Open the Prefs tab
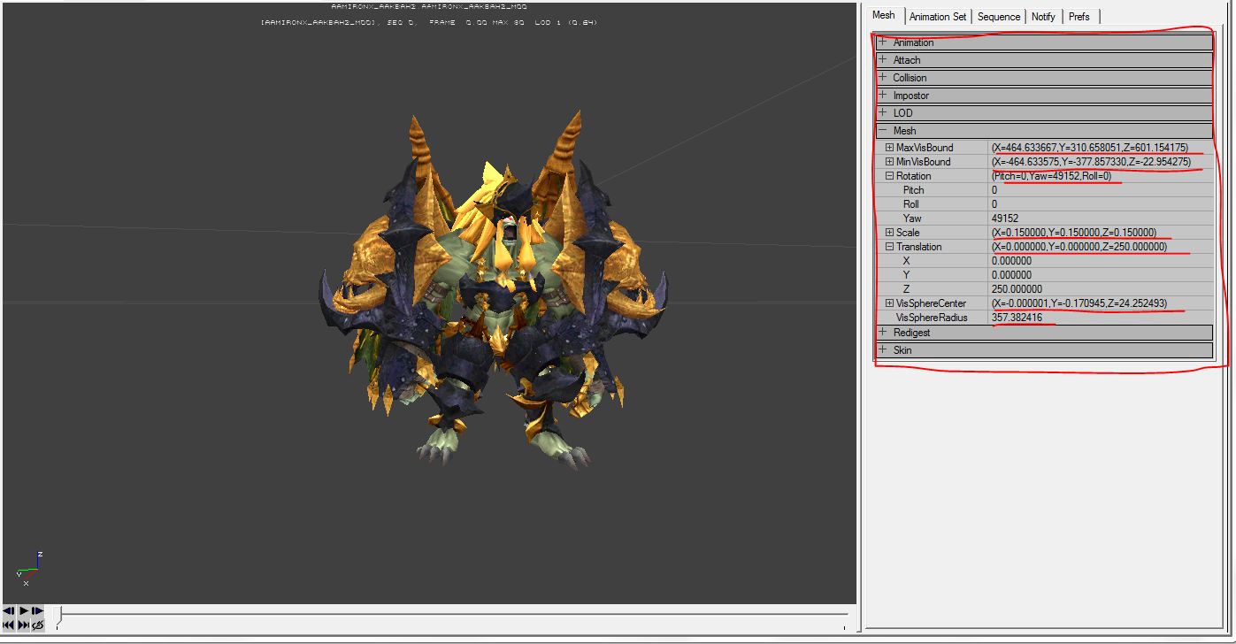 point(1079,17)
